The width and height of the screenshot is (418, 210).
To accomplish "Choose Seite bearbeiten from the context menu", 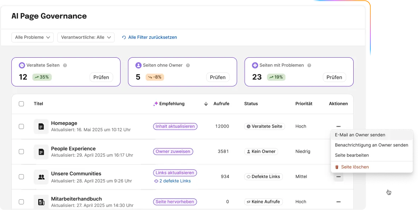I will pyautogui.click(x=352, y=155).
